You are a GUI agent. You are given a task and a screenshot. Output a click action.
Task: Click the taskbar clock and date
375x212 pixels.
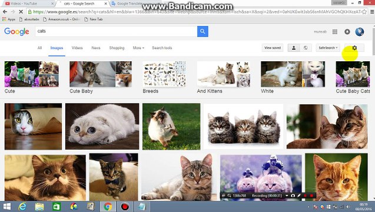coord(363,207)
